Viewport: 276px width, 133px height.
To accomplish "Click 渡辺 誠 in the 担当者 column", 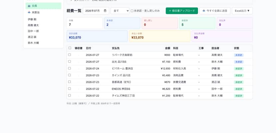I will point(216,82).
